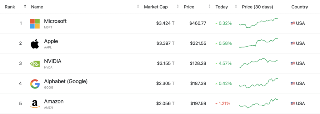Open the Alphabet (Google) company link
The width and height of the screenshot is (320, 114).
66,81
